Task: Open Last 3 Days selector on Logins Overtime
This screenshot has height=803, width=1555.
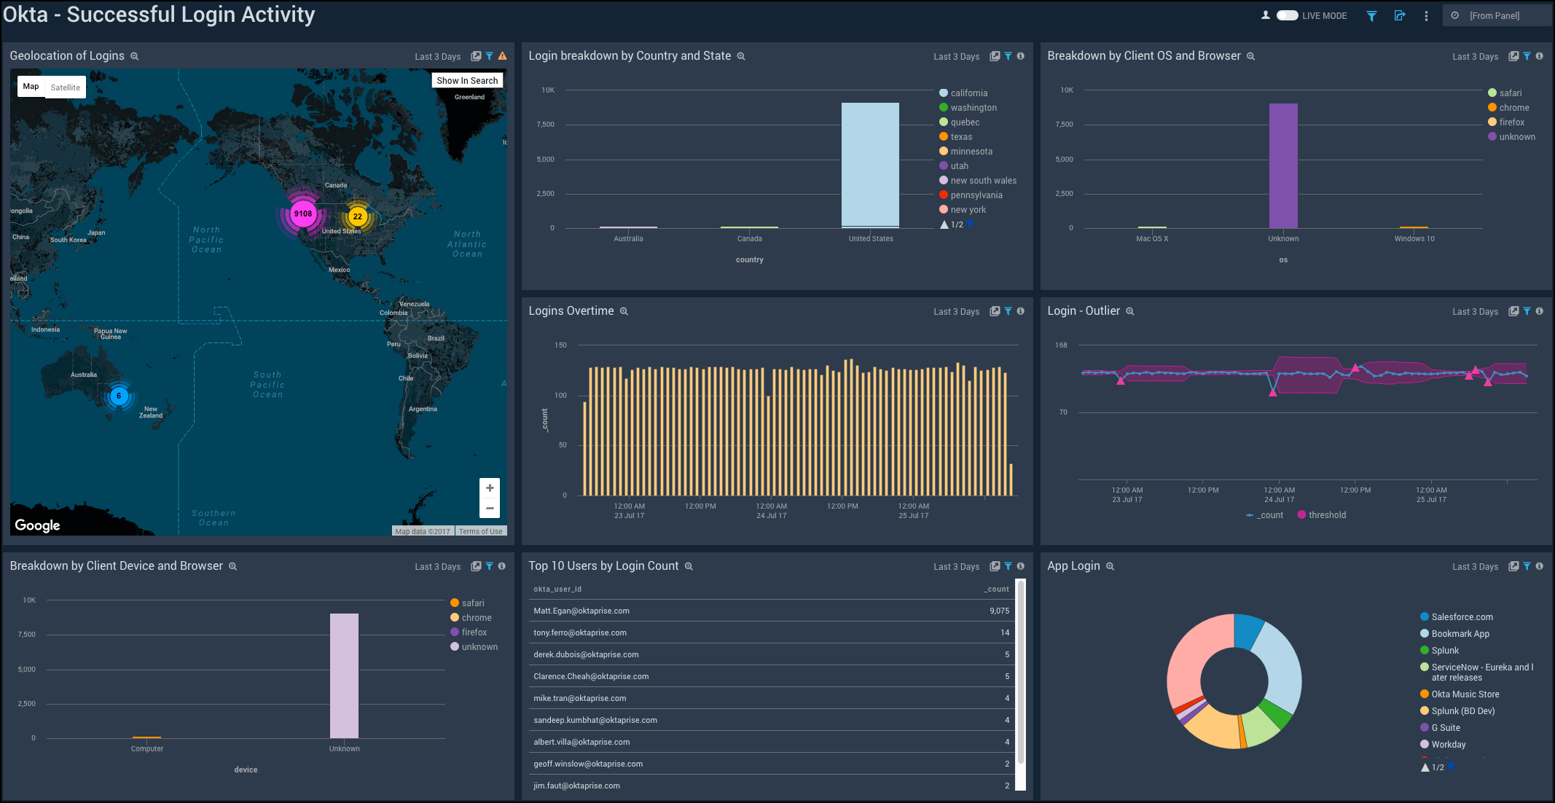Action: coord(956,311)
